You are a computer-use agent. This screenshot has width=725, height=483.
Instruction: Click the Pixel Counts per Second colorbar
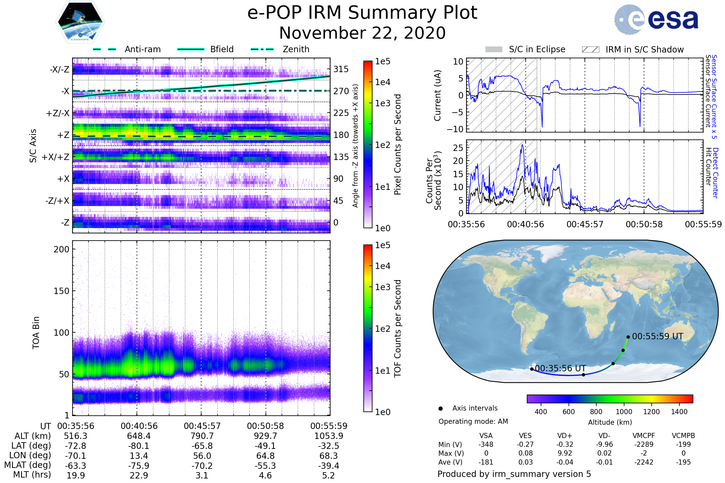368,144
